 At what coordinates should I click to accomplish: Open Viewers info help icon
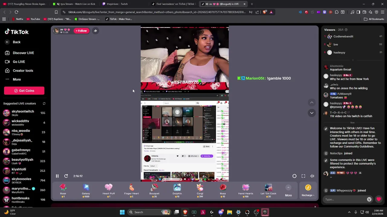[x=346, y=30]
